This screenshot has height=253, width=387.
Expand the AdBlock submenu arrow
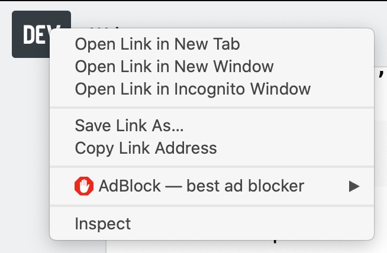[x=354, y=187]
